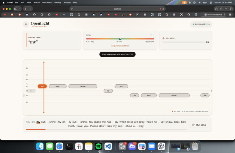Open Notes from the Dock

pyautogui.click(x=89, y=146)
